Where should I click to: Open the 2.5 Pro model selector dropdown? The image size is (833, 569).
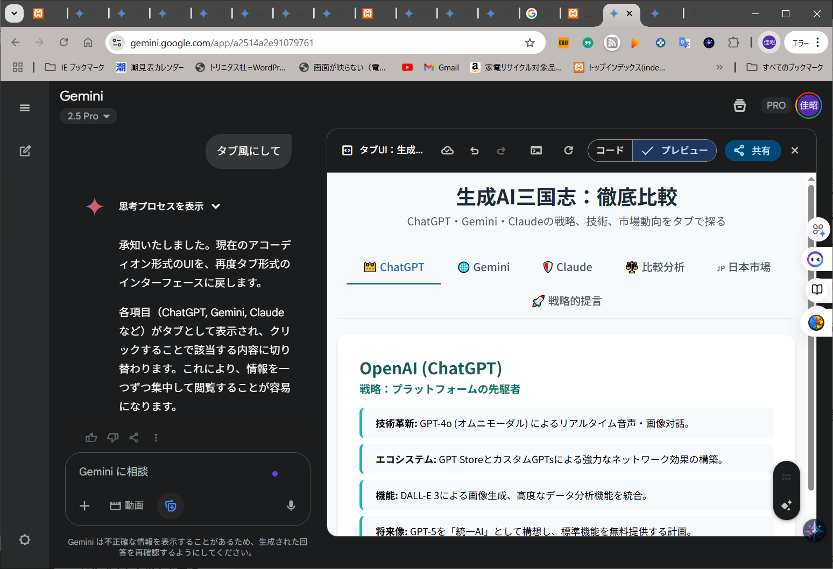click(88, 116)
